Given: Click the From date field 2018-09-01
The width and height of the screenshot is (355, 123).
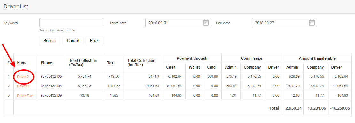Looking at the screenshot, I should click(178, 23).
